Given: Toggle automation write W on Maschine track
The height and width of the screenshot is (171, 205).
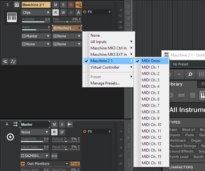Looking at the screenshot, I should 63,12.
